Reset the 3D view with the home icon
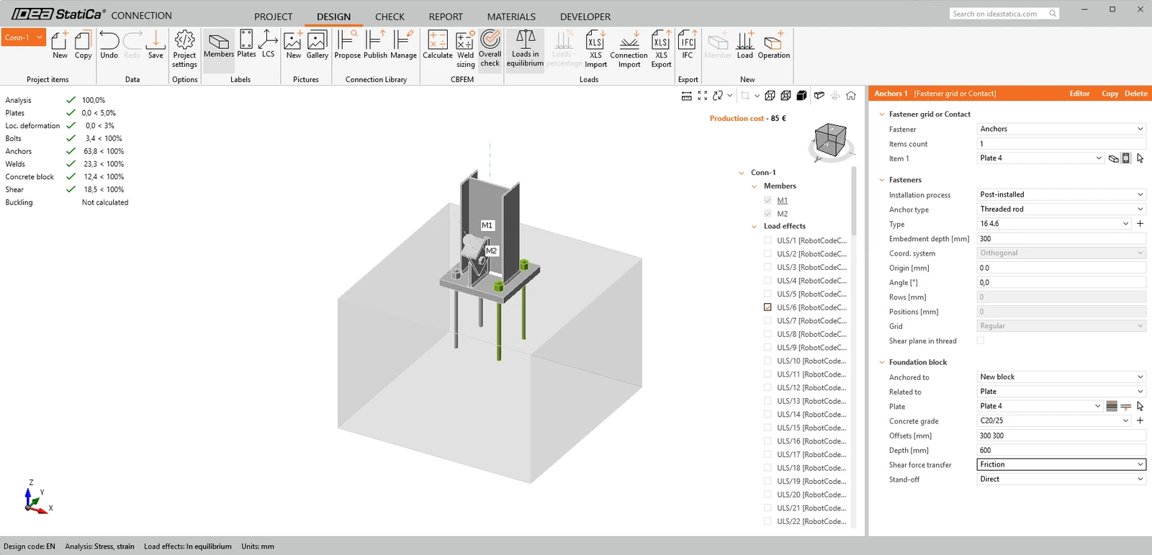The height and width of the screenshot is (555, 1152). [x=851, y=96]
